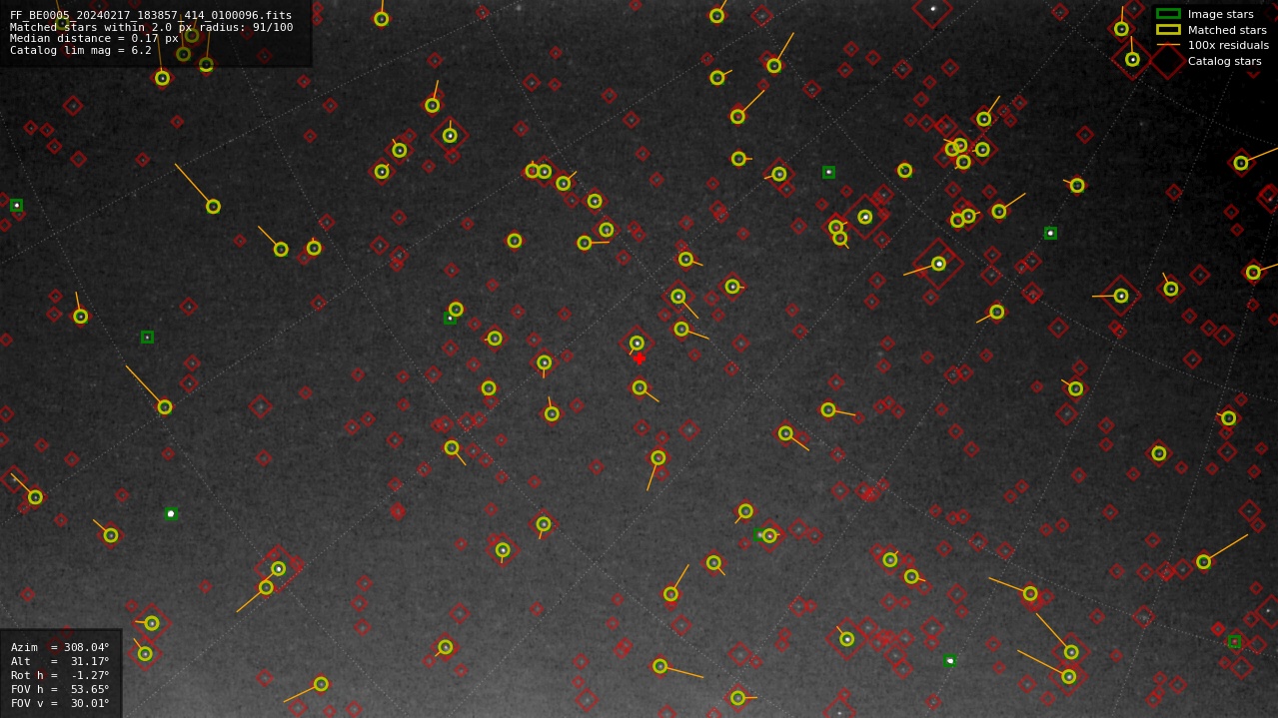Image resolution: width=1278 pixels, height=718 pixels.
Task: Click the orange 100x residuals legend line
Action: [x=1168, y=45]
